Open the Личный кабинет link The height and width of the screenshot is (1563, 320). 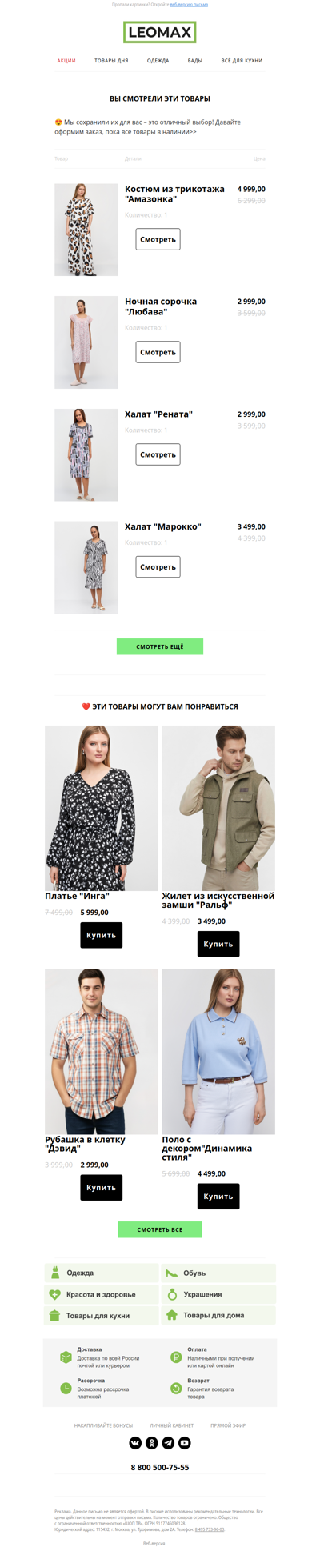[171, 1425]
